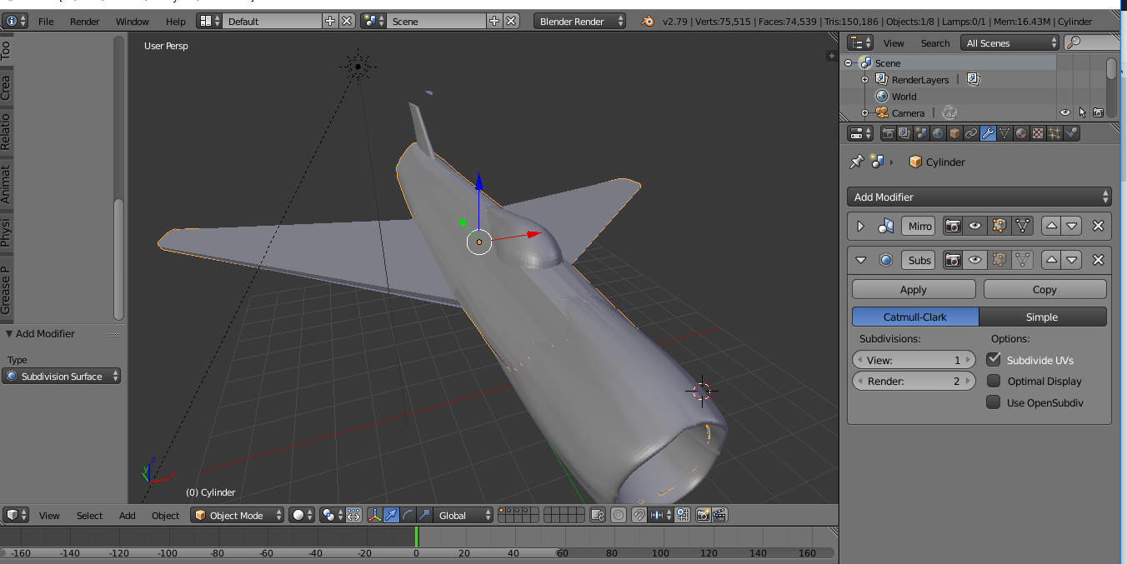The width and height of the screenshot is (1127, 564).
Task: Copy the Subsurf modifier
Action: click(x=1045, y=289)
